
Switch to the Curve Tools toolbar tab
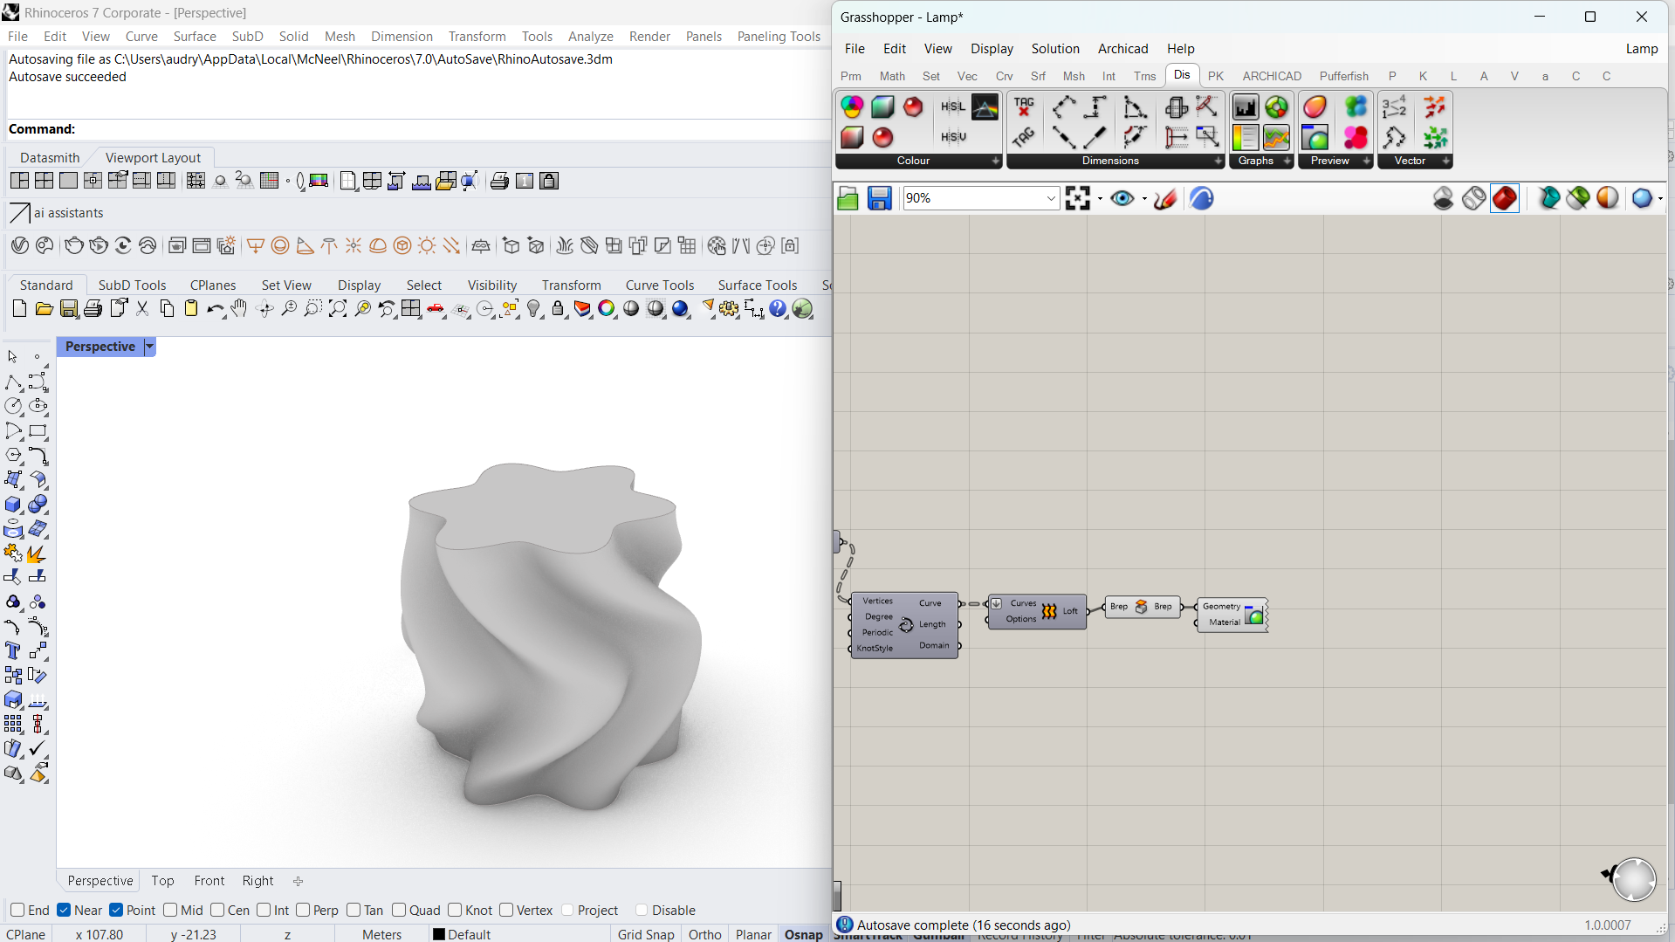point(659,285)
